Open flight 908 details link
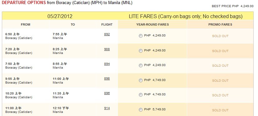Viewport: 258px width, 116px height. [x=107, y=49]
